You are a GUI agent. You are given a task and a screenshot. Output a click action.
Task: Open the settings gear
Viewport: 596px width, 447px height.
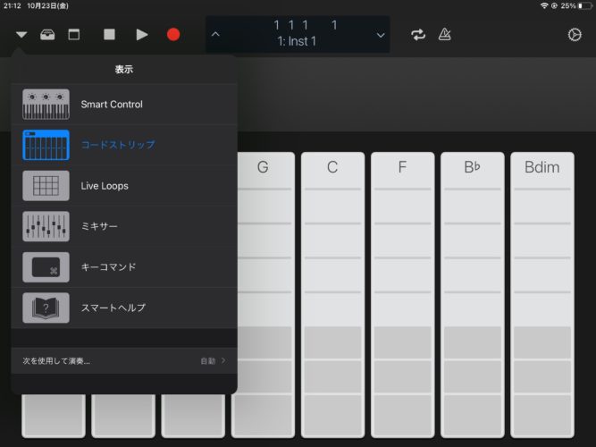coord(575,35)
